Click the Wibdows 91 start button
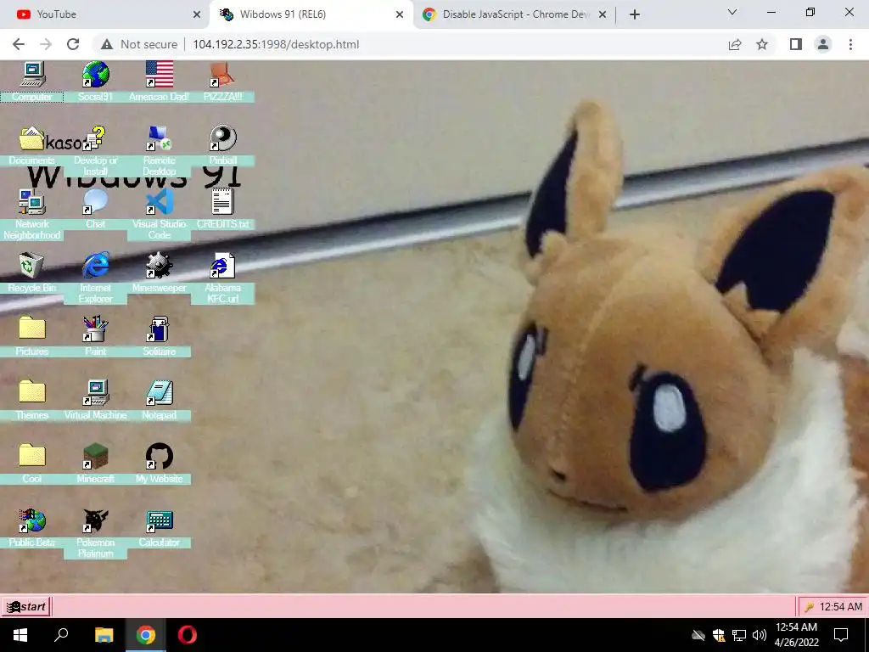 coord(26,606)
